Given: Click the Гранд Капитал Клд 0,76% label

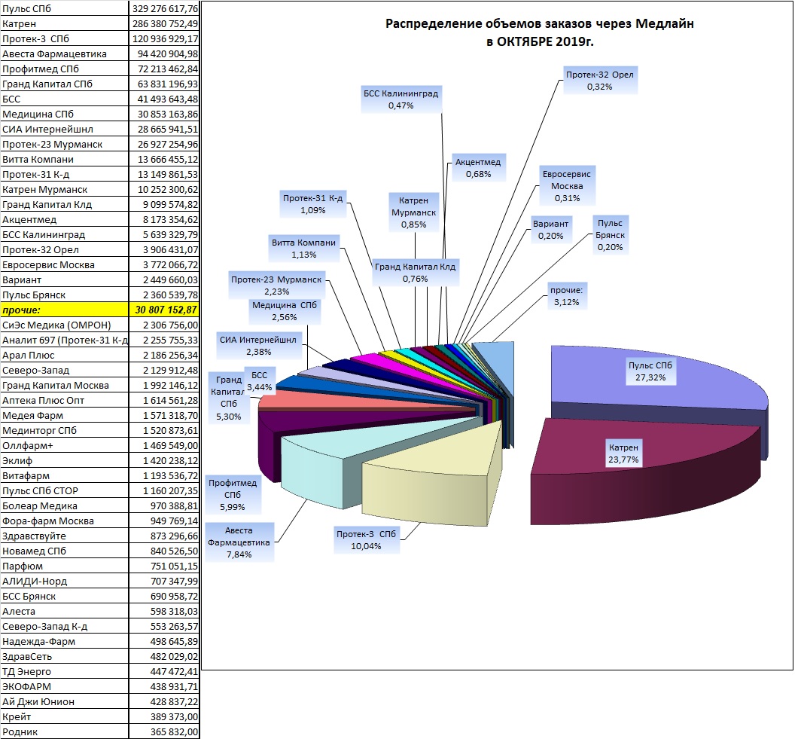Looking at the screenshot, I should click(x=416, y=273).
